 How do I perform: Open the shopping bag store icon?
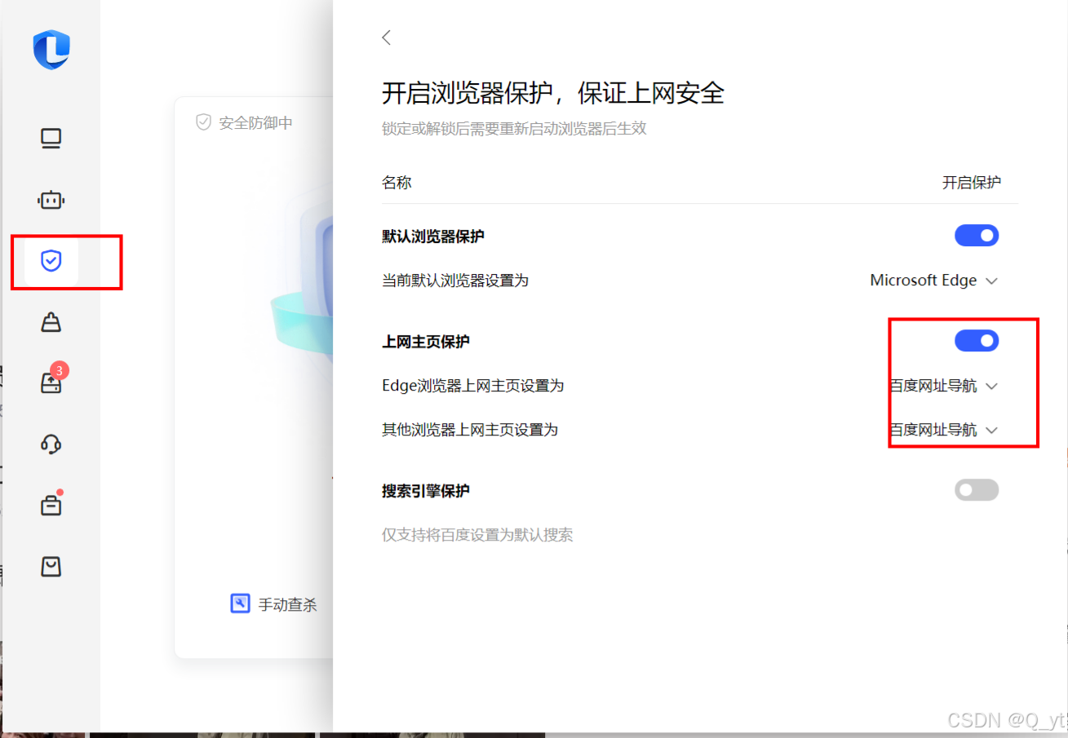(51, 567)
